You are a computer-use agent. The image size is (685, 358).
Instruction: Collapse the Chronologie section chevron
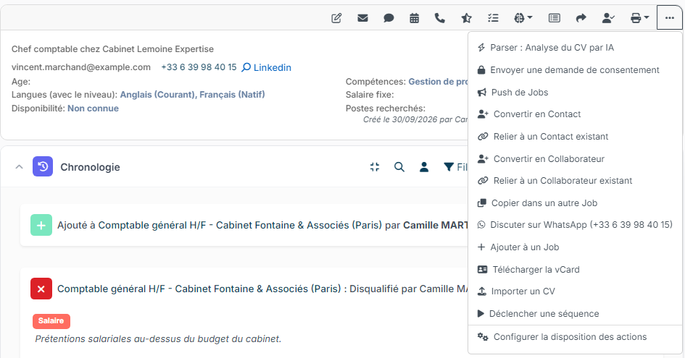[x=19, y=166]
